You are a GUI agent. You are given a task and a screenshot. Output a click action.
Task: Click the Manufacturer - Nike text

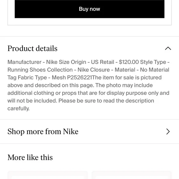point(32,62)
